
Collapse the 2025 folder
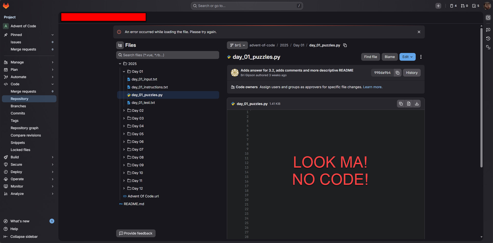point(120,64)
